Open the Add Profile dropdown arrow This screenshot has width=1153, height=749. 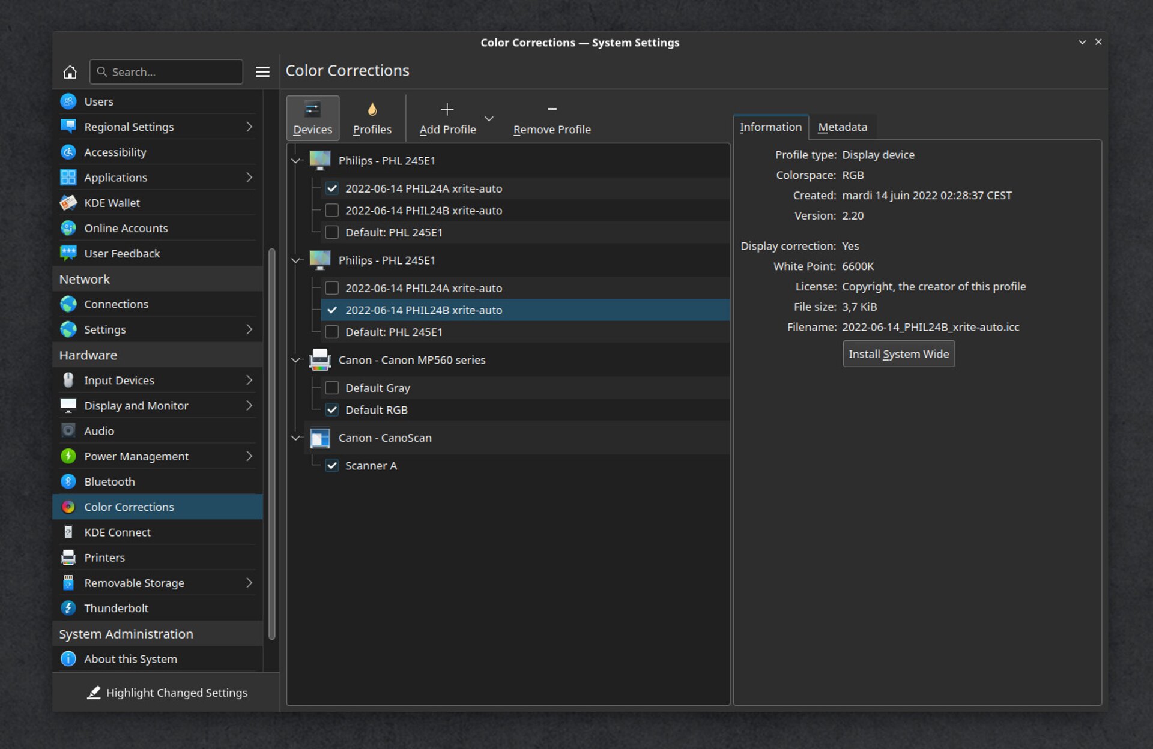tap(489, 119)
